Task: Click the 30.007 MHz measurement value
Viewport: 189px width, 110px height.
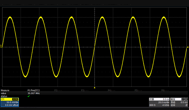Action: click(34, 93)
